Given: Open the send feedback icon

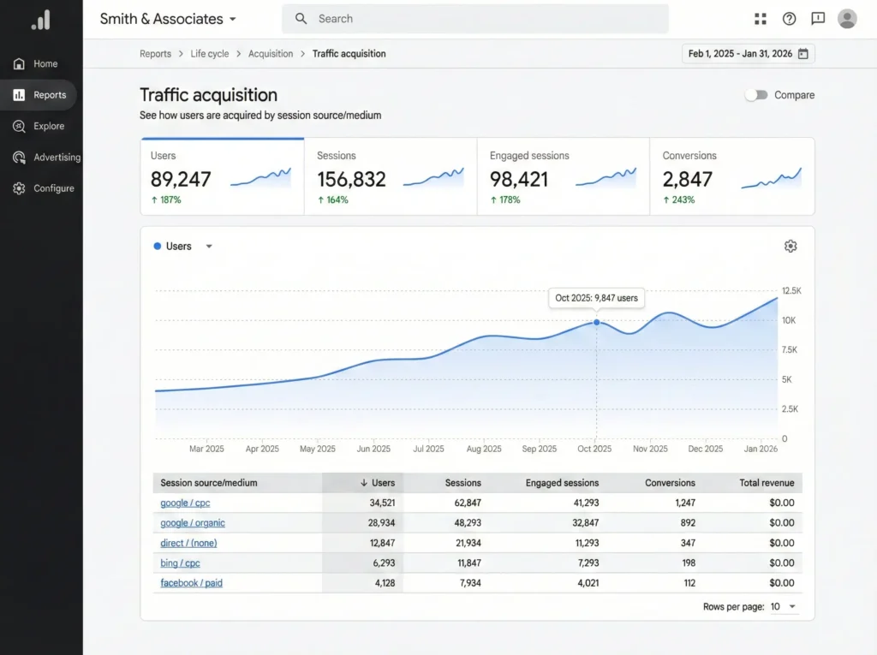Looking at the screenshot, I should click(818, 19).
